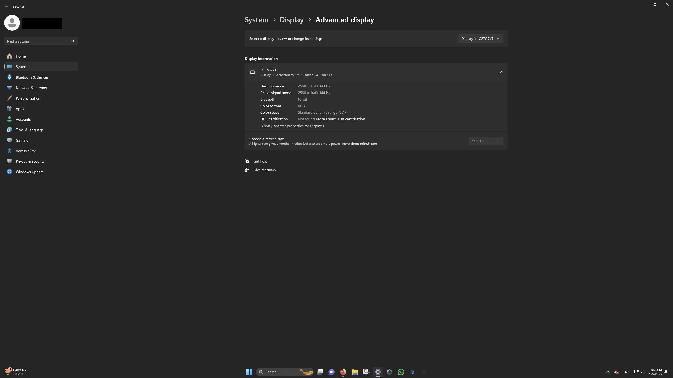Click the search magnifier in Find a setting

click(x=73, y=41)
